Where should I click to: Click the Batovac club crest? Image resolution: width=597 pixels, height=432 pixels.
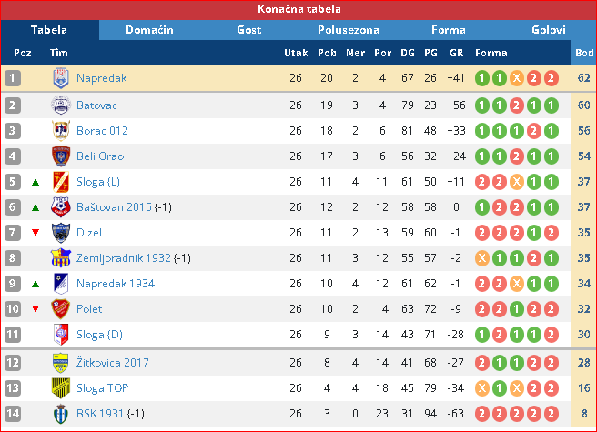[61, 105]
